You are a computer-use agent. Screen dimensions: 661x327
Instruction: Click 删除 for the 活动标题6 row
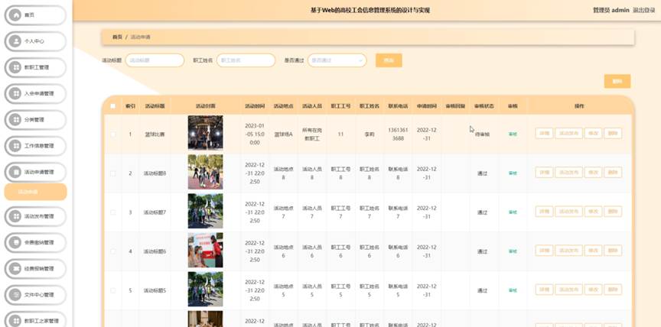pos(613,251)
